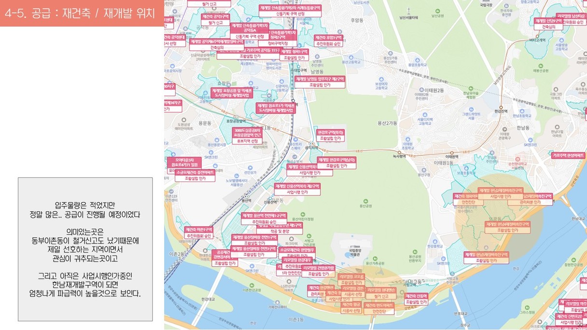587x330 pixels.
Task: Click the 가로주택 한성아파트 tag
Action: [x=568, y=155]
